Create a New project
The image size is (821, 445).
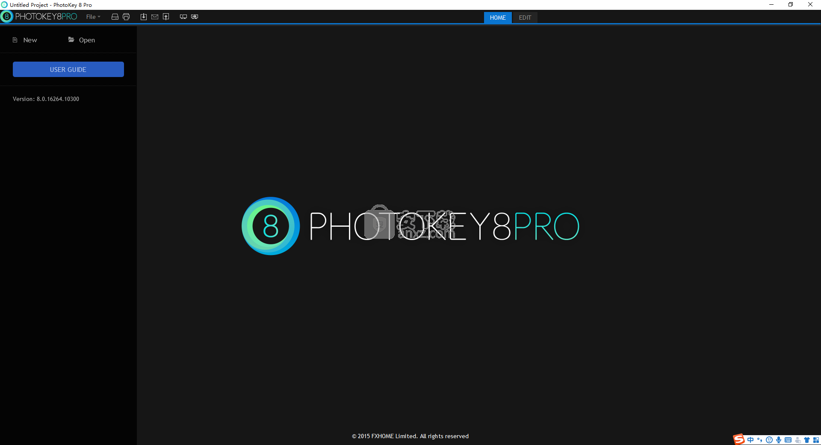coord(25,40)
